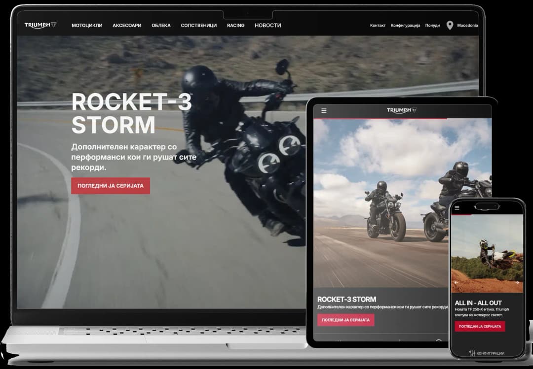
Task: Open the ОБЛЕКА apparel menu
Action: click(x=161, y=25)
